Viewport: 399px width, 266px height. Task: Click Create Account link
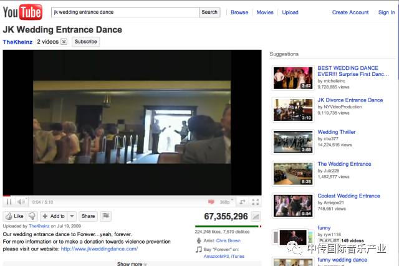(350, 12)
